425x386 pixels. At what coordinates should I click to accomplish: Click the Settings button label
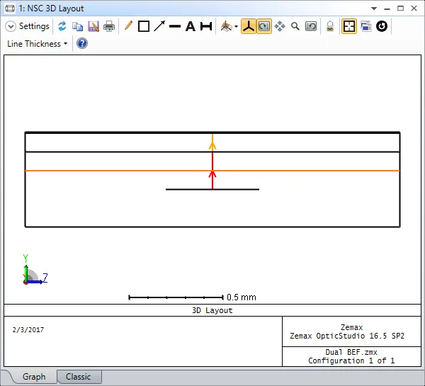point(34,26)
